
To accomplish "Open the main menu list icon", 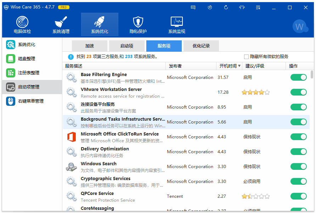I will pos(258,7).
